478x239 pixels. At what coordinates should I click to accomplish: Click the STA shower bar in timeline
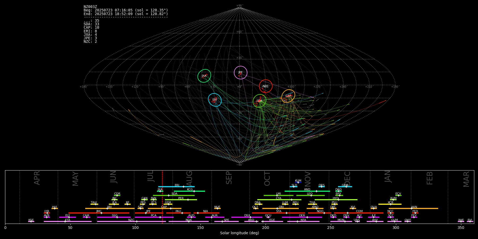coord(279,213)
